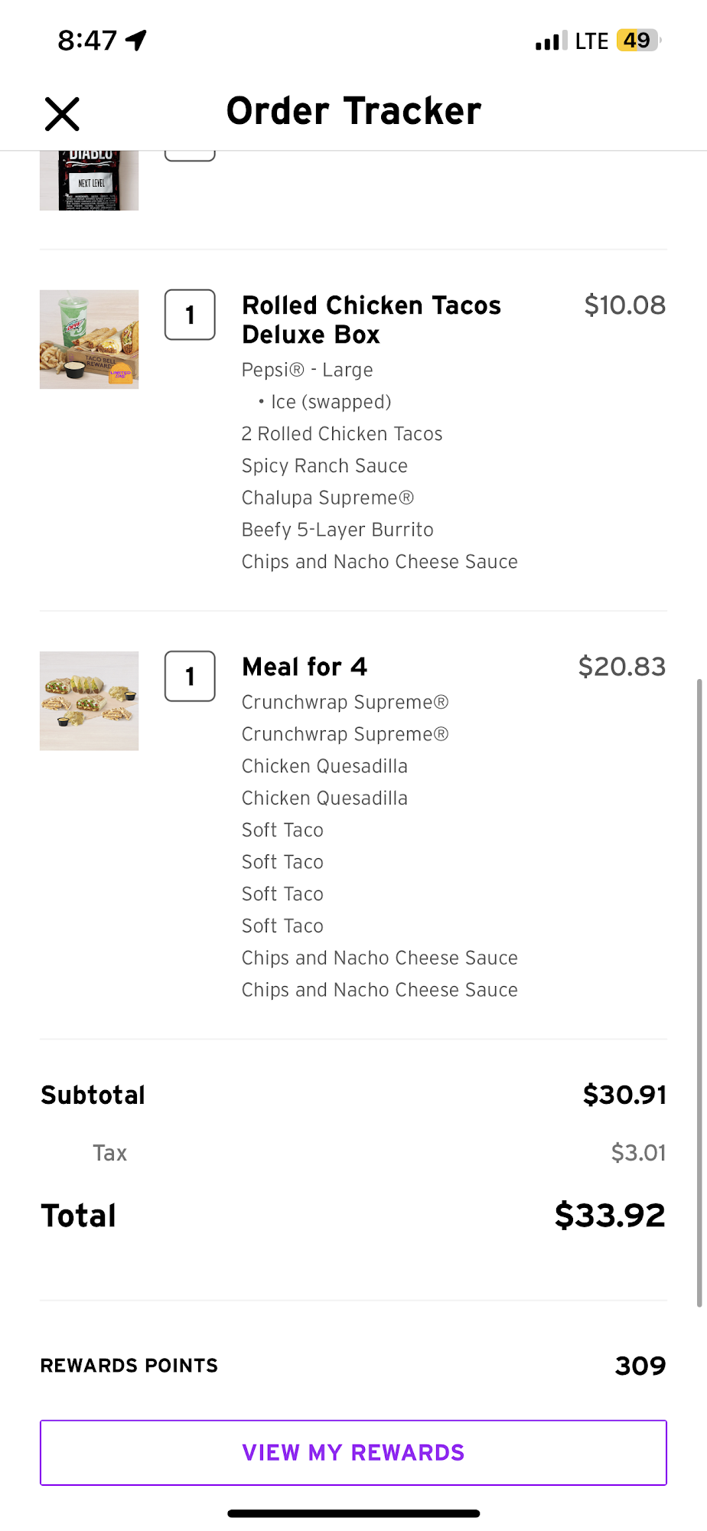Tap the Meal for 4 thumbnail

coord(90,700)
